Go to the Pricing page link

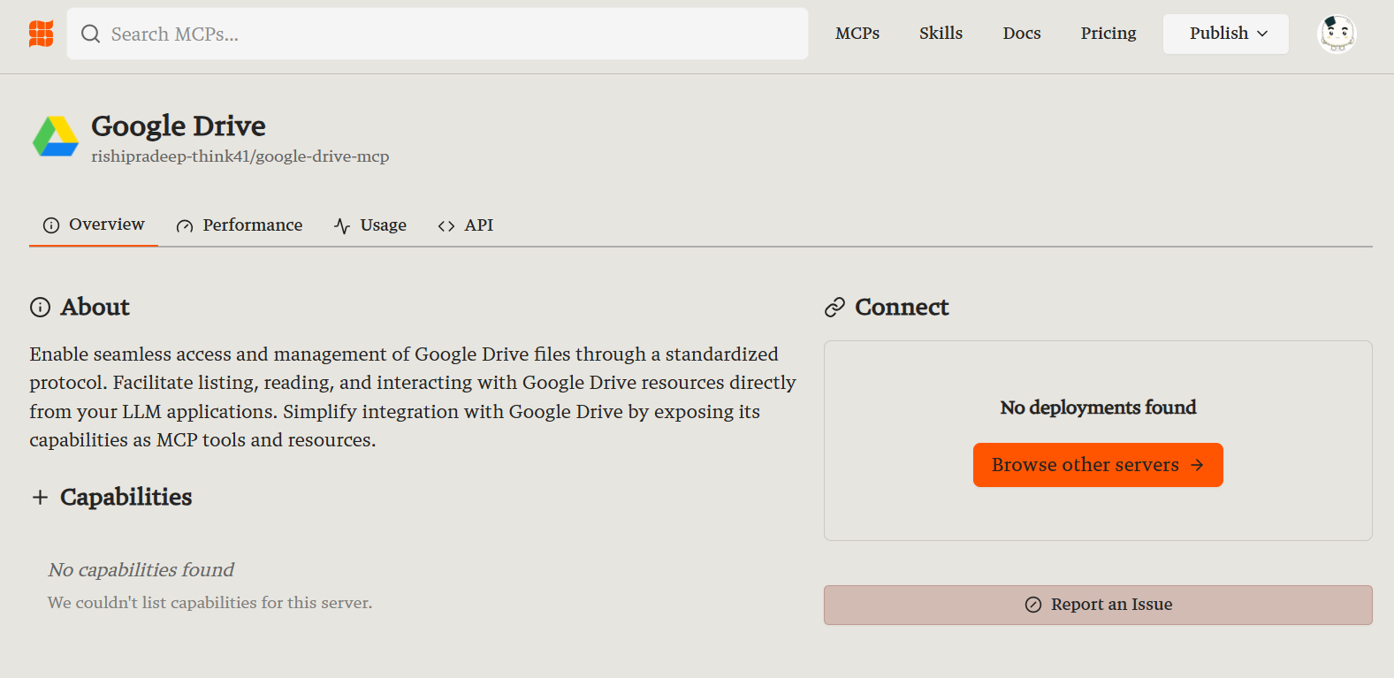pos(1108,34)
